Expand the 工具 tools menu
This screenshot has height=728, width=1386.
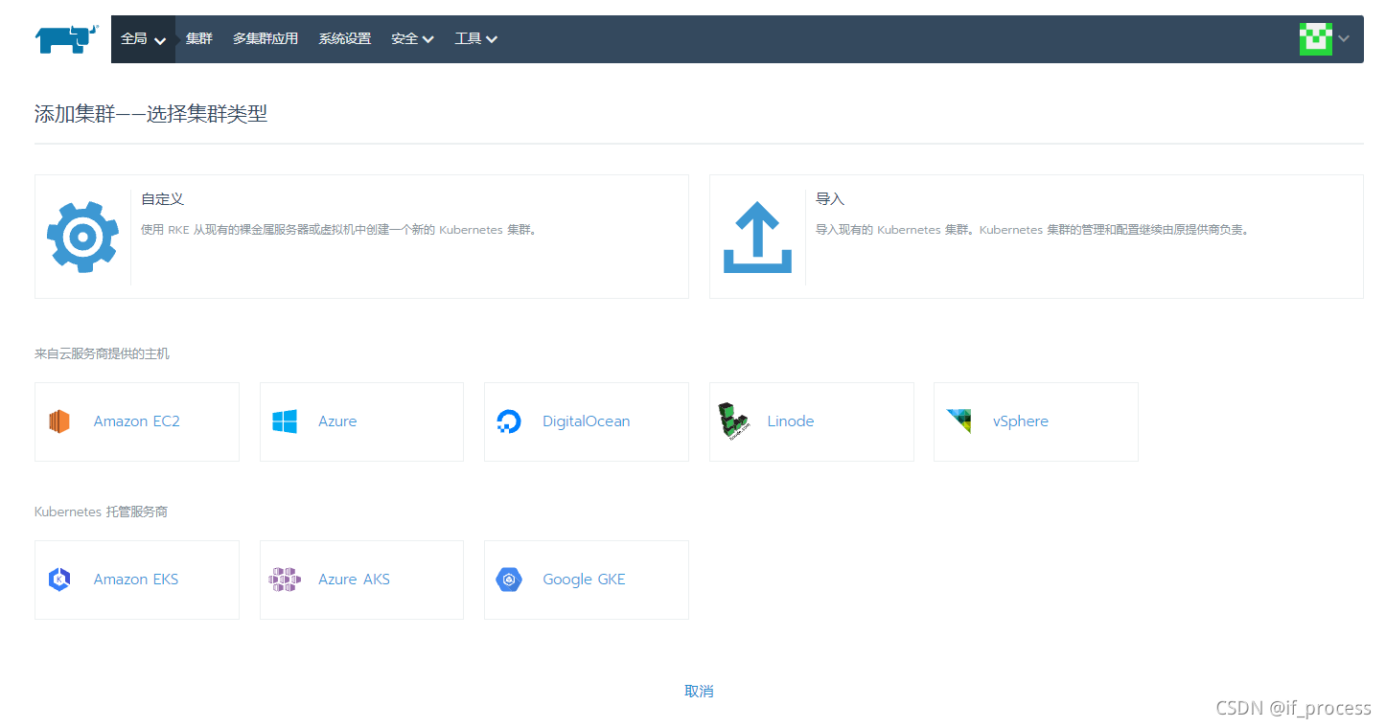(475, 39)
